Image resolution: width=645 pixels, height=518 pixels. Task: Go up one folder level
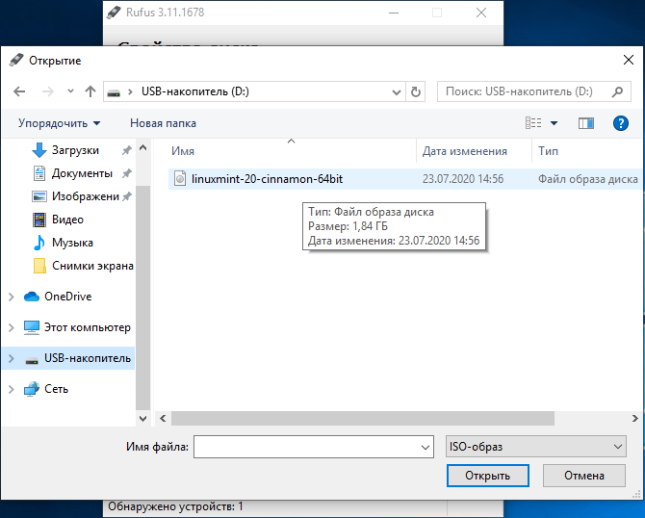click(90, 91)
